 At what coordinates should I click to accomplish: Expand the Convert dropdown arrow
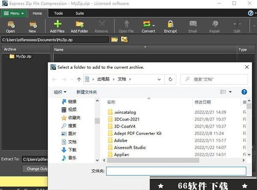coord(154,25)
